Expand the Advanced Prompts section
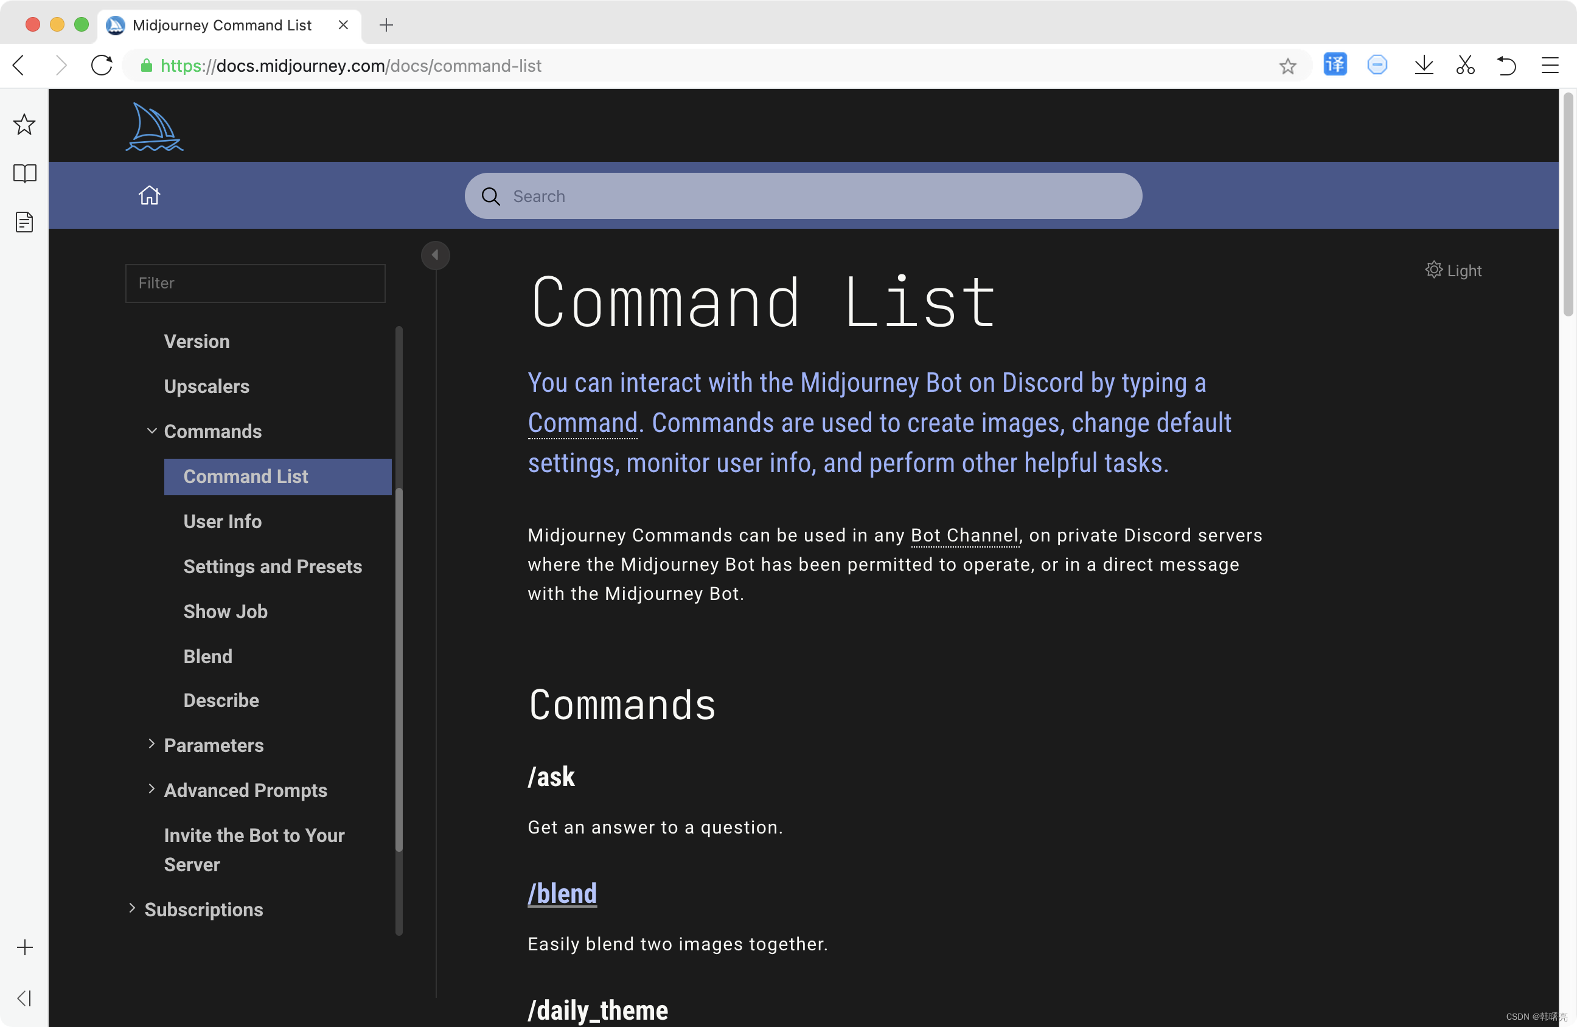The width and height of the screenshot is (1577, 1027). point(151,789)
